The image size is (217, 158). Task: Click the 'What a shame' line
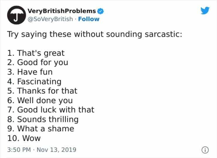tap(40, 129)
